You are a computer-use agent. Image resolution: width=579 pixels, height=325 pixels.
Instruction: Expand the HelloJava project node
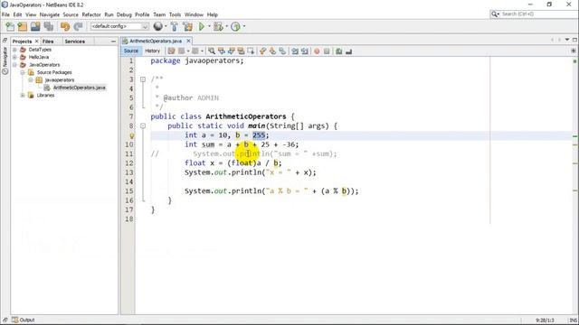(14, 57)
